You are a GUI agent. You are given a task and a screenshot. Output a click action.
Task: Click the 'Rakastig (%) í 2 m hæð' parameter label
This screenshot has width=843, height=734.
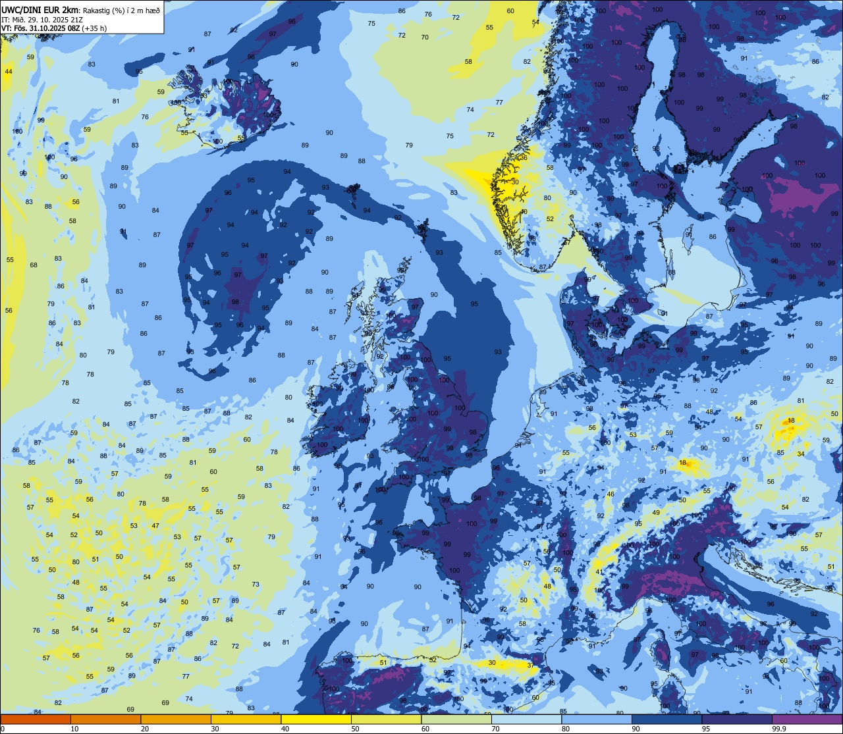pyautogui.click(x=122, y=10)
